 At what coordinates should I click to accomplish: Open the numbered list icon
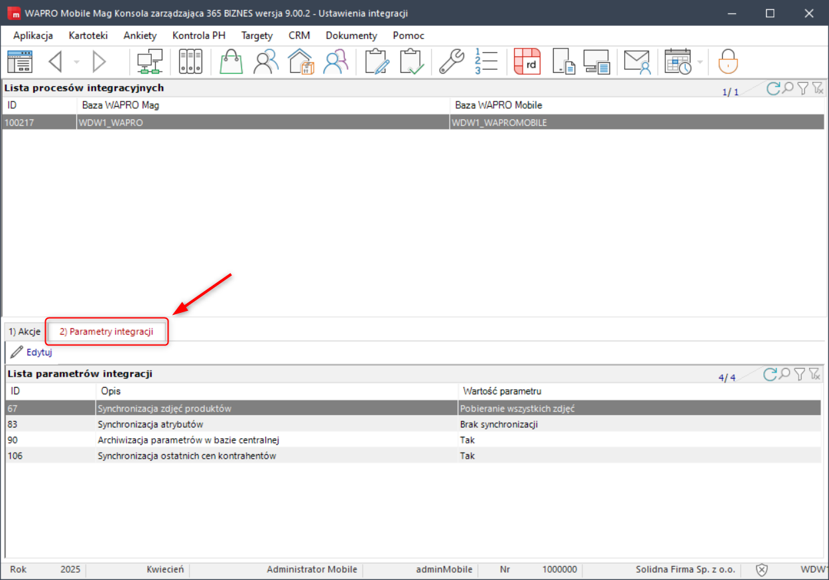coord(486,62)
